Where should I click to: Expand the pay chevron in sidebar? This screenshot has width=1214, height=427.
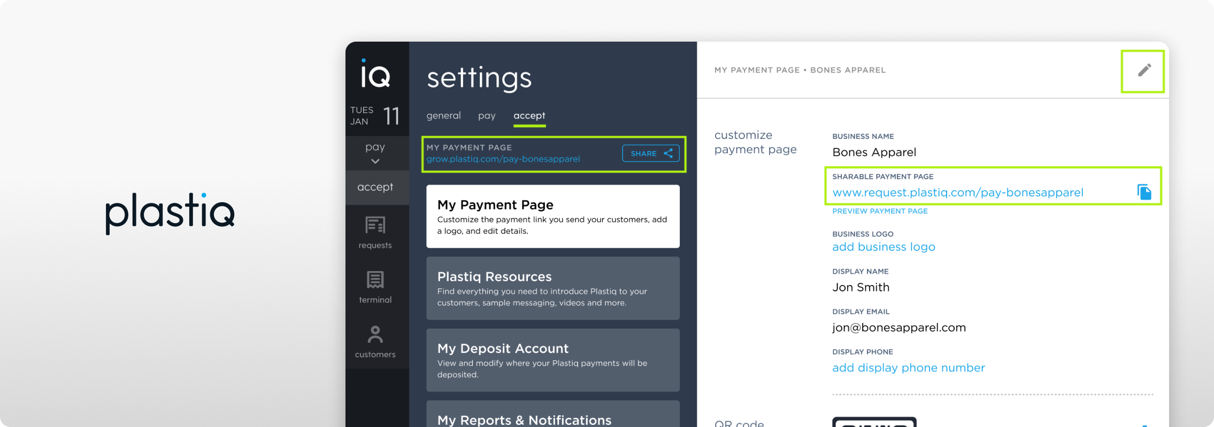pos(375,161)
